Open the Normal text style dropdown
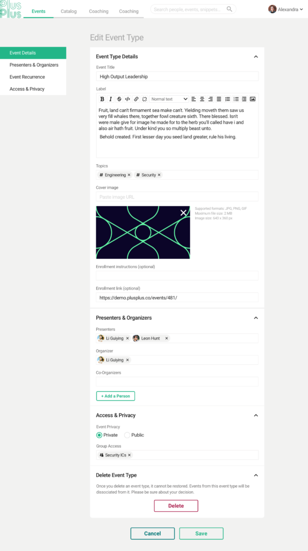This screenshot has width=308, height=551. coord(169,99)
